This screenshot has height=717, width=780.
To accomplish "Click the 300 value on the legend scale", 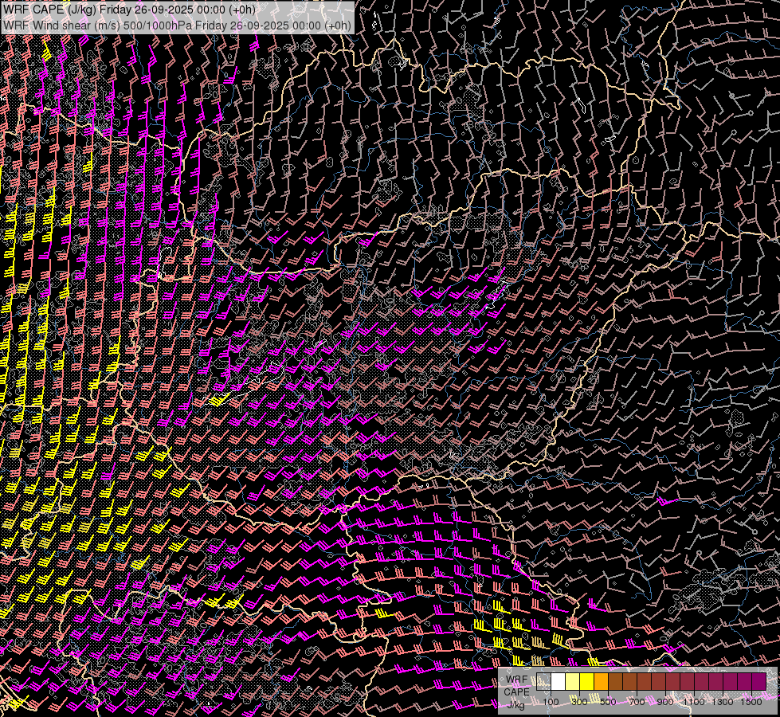I will click(579, 701).
